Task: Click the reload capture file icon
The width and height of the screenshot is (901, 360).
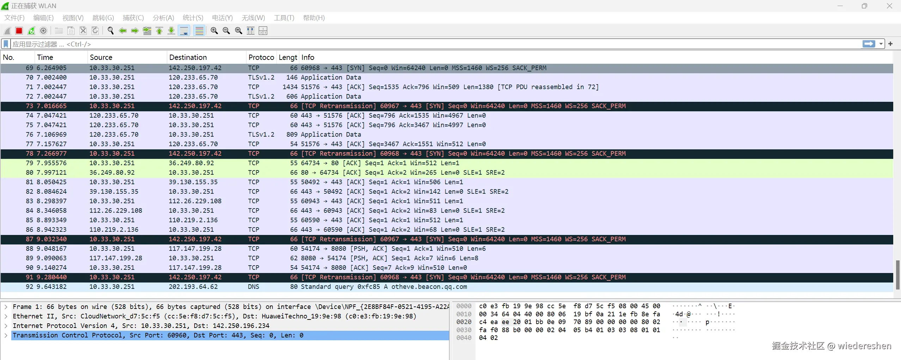Action: [x=95, y=31]
